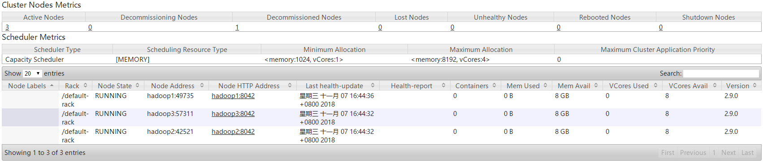Click Node Address column sort icon

[x=202, y=86]
